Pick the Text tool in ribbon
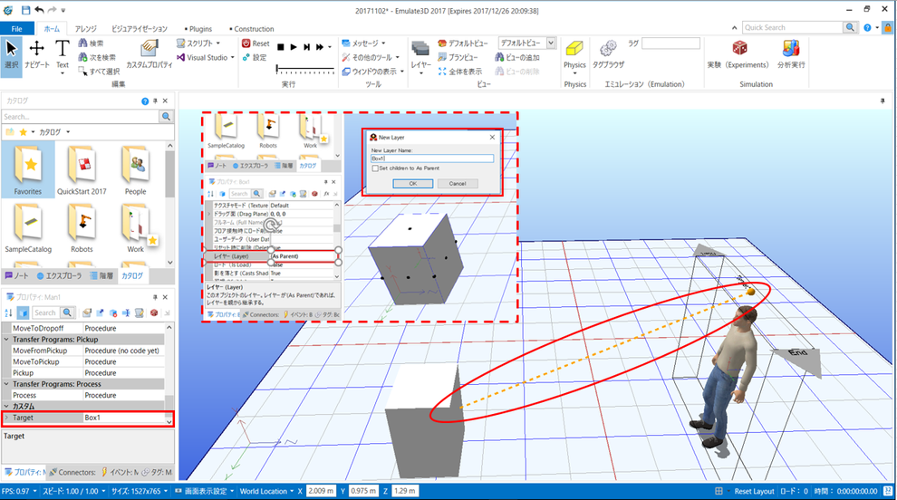Image resolution: width=897 pixels, height=500 pixels. pos(63,55)
